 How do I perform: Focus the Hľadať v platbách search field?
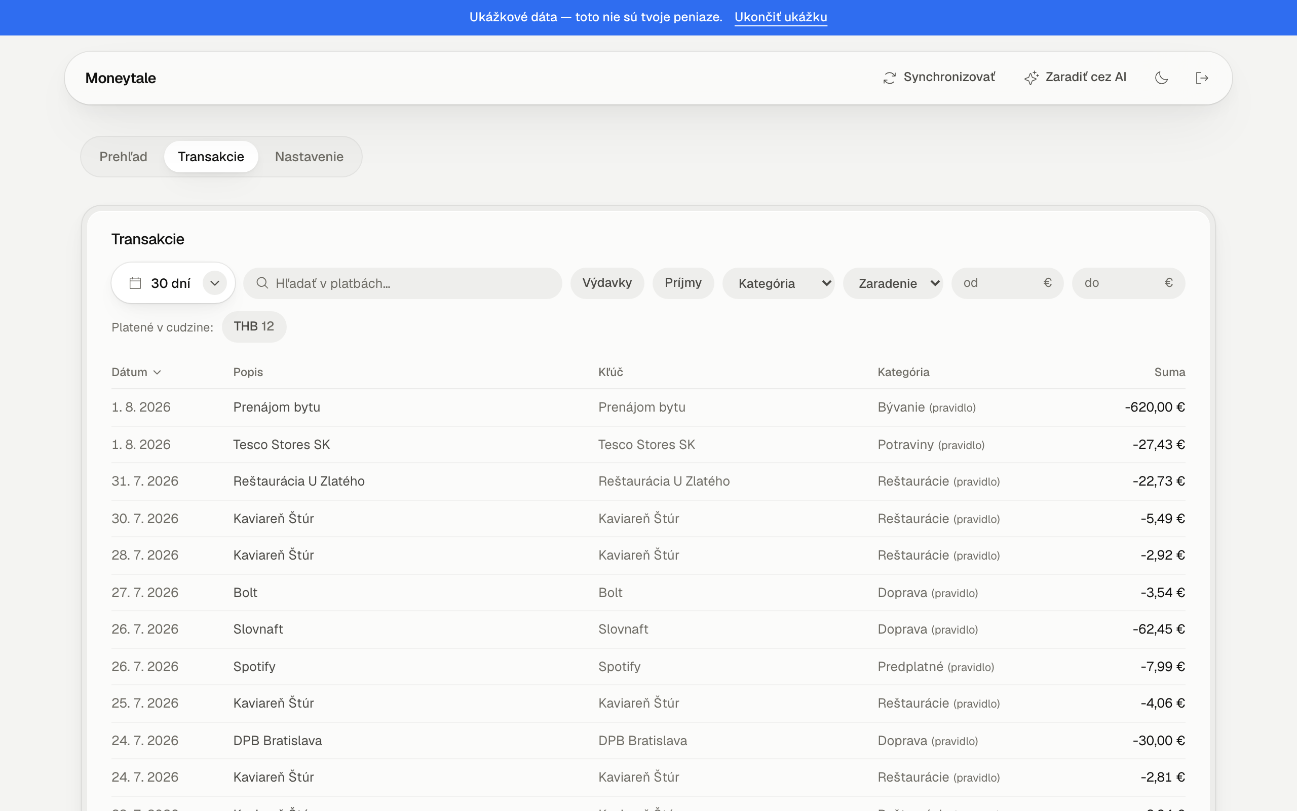[402, 283]
